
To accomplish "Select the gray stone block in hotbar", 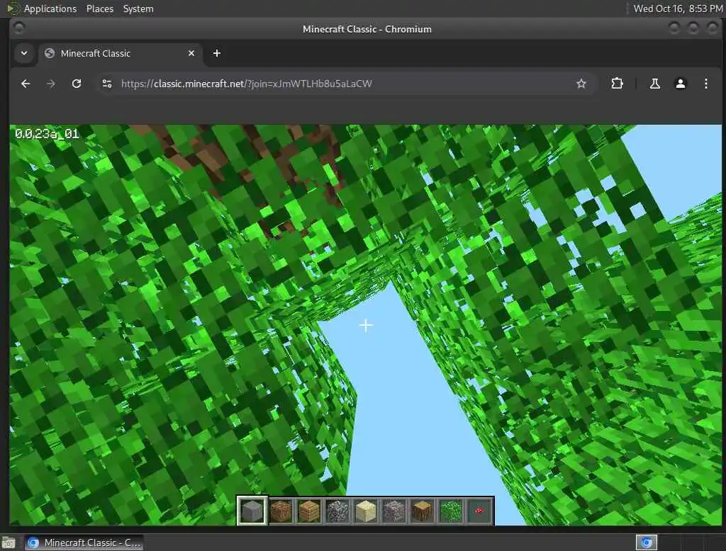I will click(x=252, y=511).
